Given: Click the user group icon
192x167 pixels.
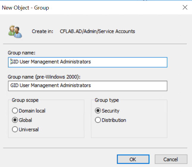Looking at the screenshot, I should (15, 32).
